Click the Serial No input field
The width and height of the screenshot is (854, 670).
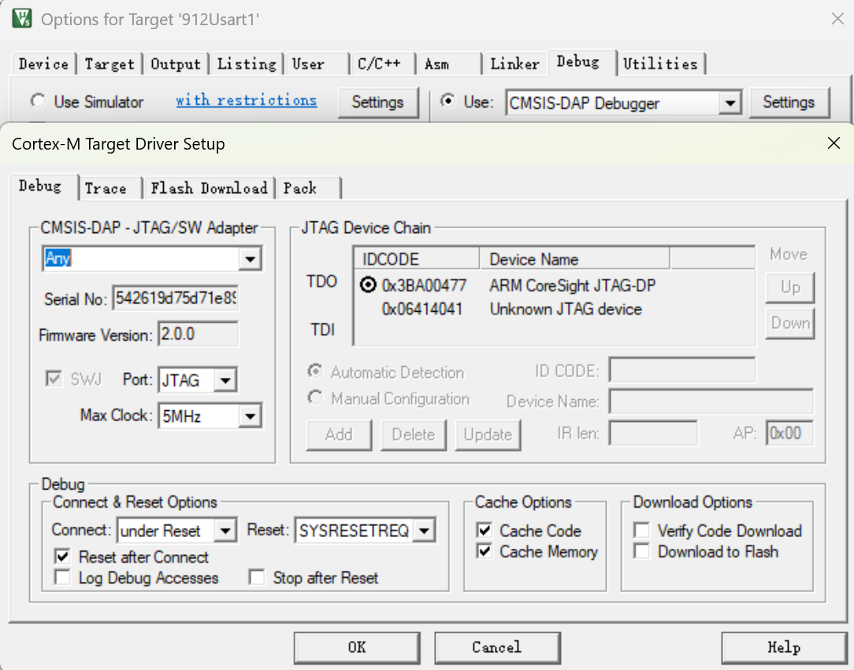point(176,298)
